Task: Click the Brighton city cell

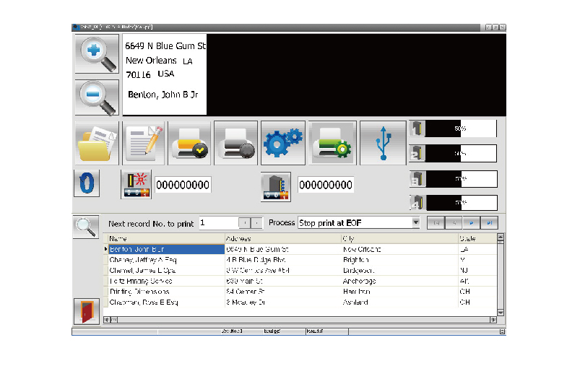Action: click(399, 260)
